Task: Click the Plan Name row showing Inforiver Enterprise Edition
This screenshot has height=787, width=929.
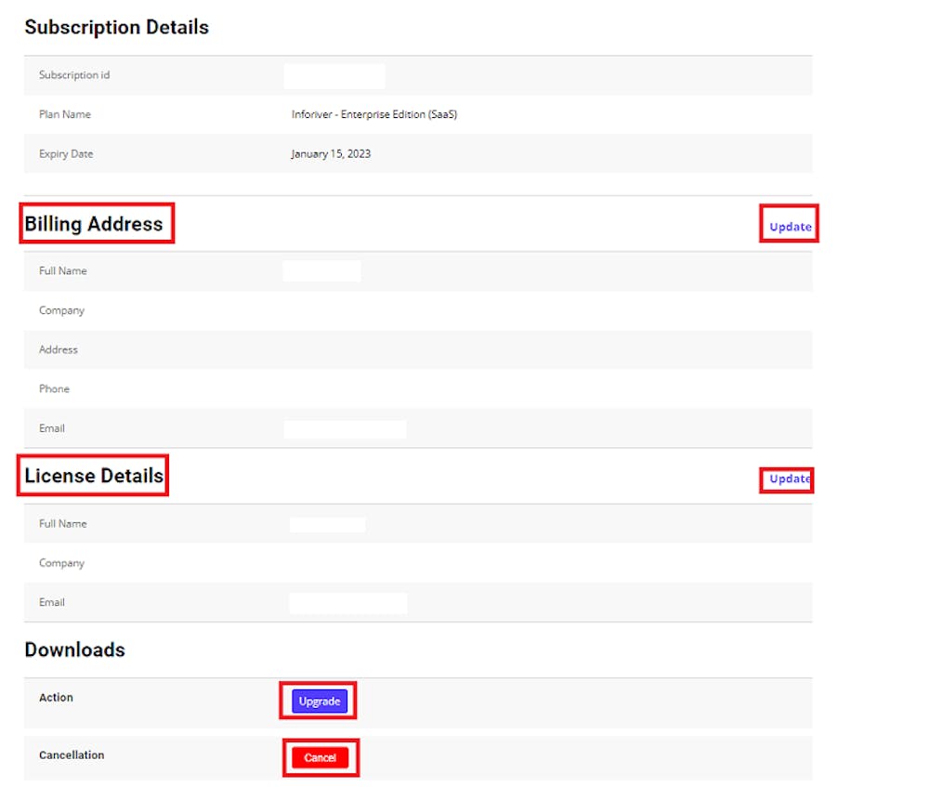Action: tap(374, 113)
